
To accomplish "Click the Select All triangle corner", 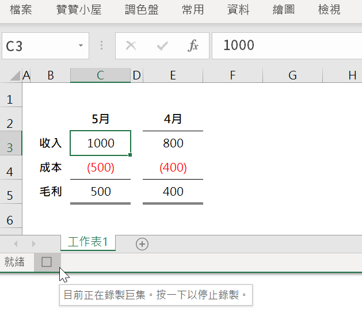I will (15, 75).
